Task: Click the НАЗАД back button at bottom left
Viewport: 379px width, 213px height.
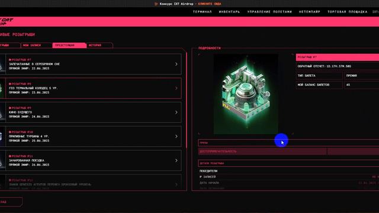Action: (x=11, y=202)
